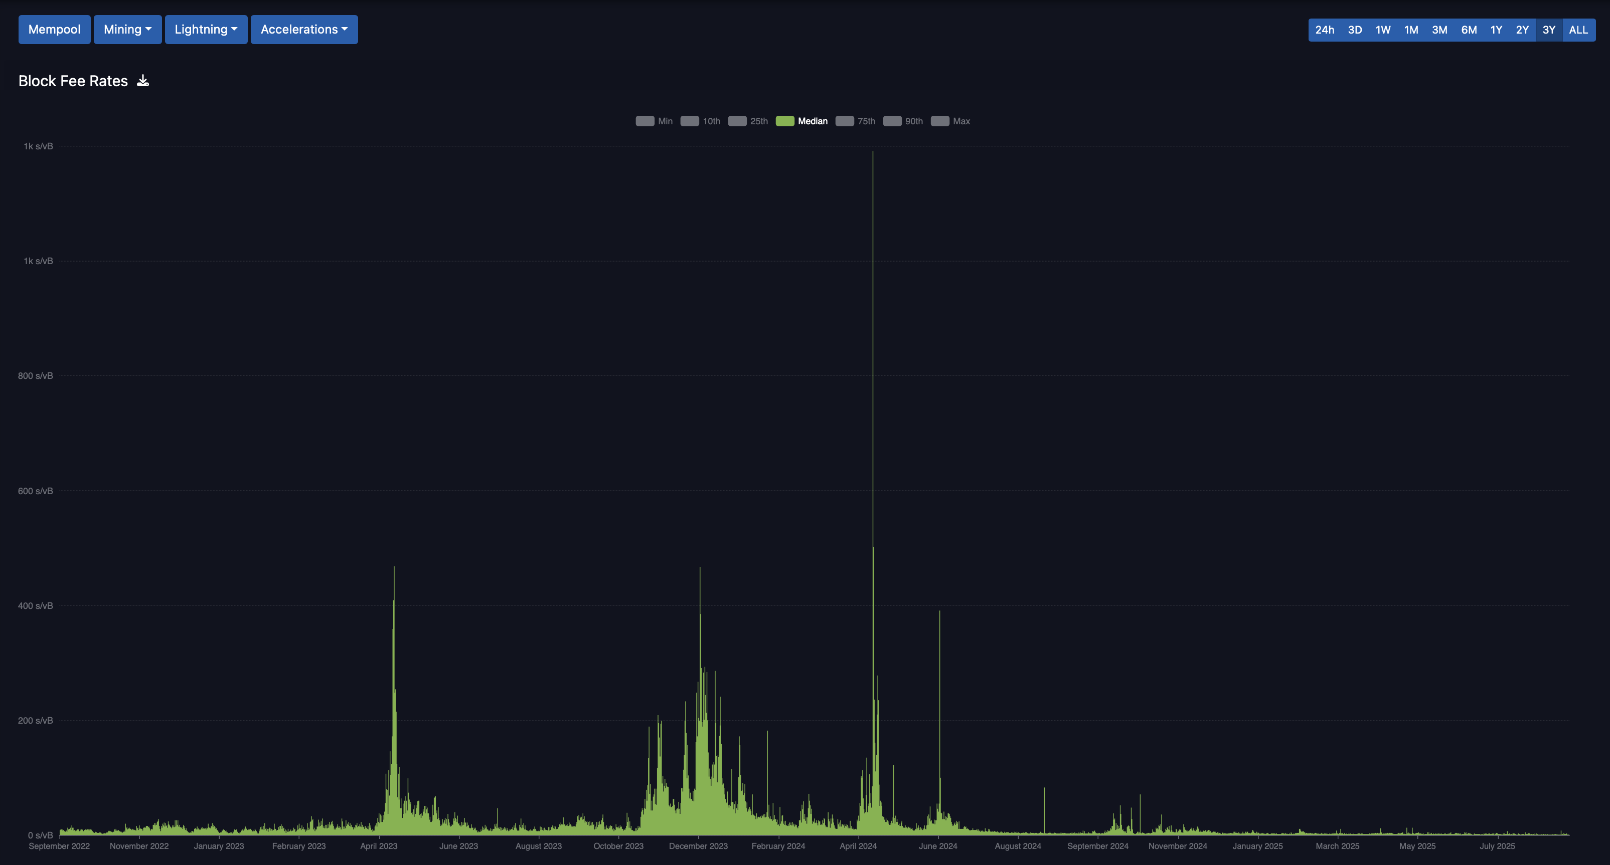This screenshot has width=1610, height=865.
Task: Select the 3Y time range
Action: point(1549,30)
